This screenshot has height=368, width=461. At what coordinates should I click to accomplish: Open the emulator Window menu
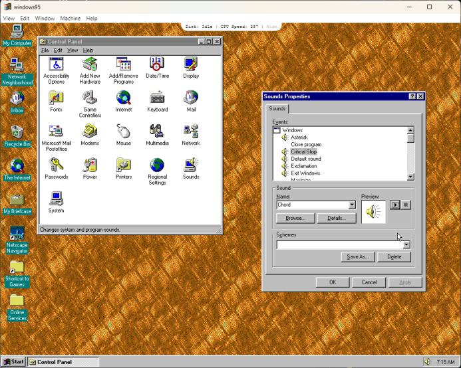[x=45, y=18]
